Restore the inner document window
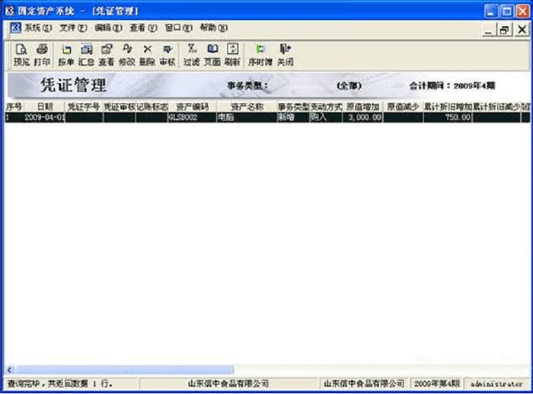The height and width of the screenshot is (394, 533). click(505, 30)
